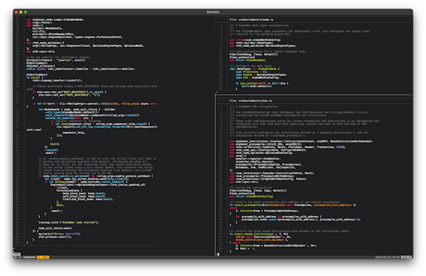Click 'pub struct AlphaNetEvmConfig;' line in evm.rs
The height and width of the screenshot is (276, 426).
pyautogui.click(x=251, y=196)
